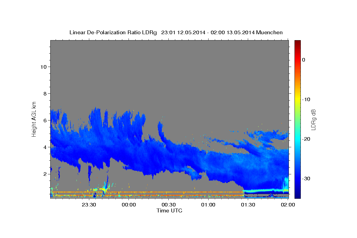
Task: Click the time tick label '01:00'
Action: 208,205
